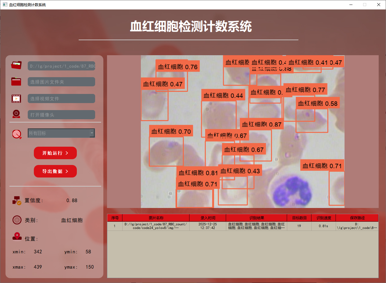Click the 识别结果 column header

[x=256, y=218]
